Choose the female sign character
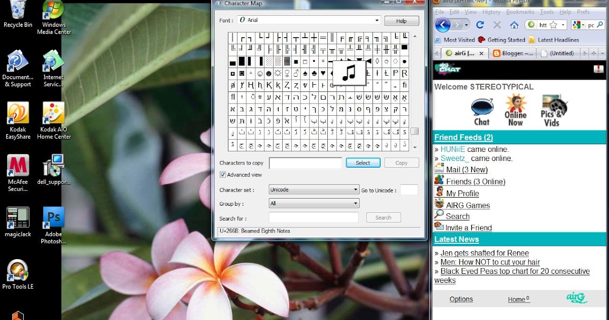 click(287, 73)
